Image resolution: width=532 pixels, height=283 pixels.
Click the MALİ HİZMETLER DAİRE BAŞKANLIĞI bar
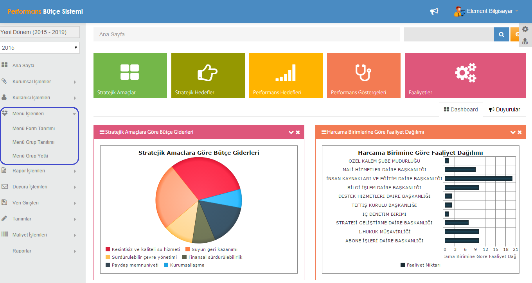click(460, 169)
